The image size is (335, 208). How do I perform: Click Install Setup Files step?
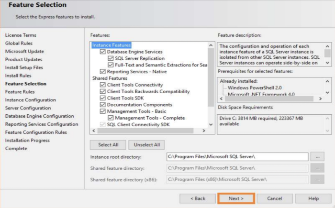[x=24, y=67]
